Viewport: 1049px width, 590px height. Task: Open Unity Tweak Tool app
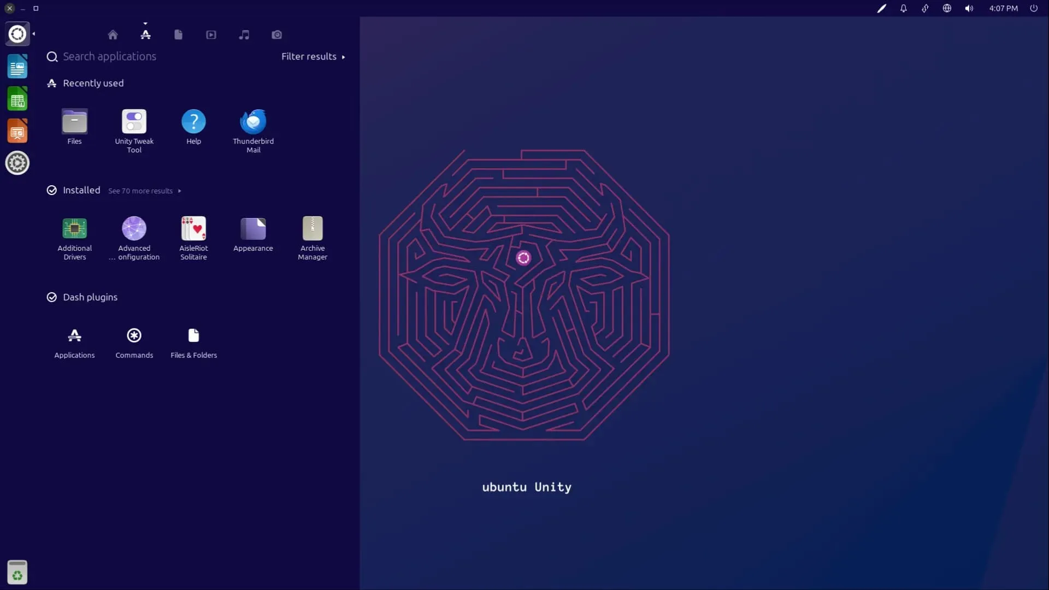pyautogui.click(x=134, y=122)
